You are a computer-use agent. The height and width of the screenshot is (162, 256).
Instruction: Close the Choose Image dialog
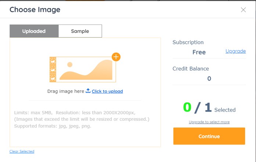[243, 10]
